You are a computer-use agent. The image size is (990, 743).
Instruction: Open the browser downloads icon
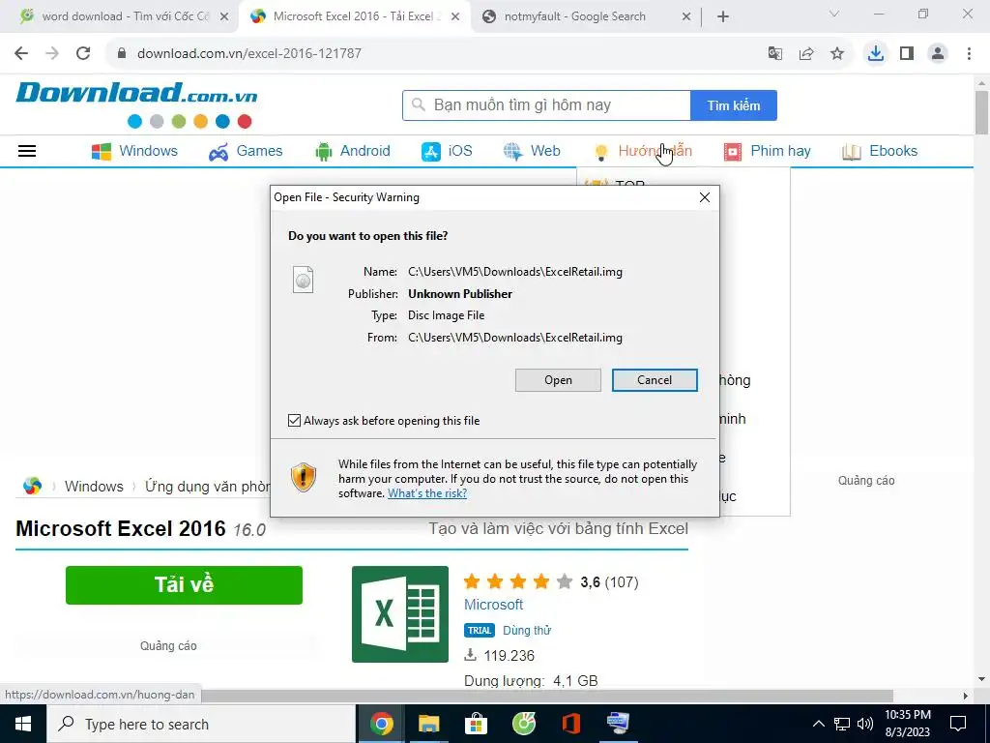click(876, 54)
